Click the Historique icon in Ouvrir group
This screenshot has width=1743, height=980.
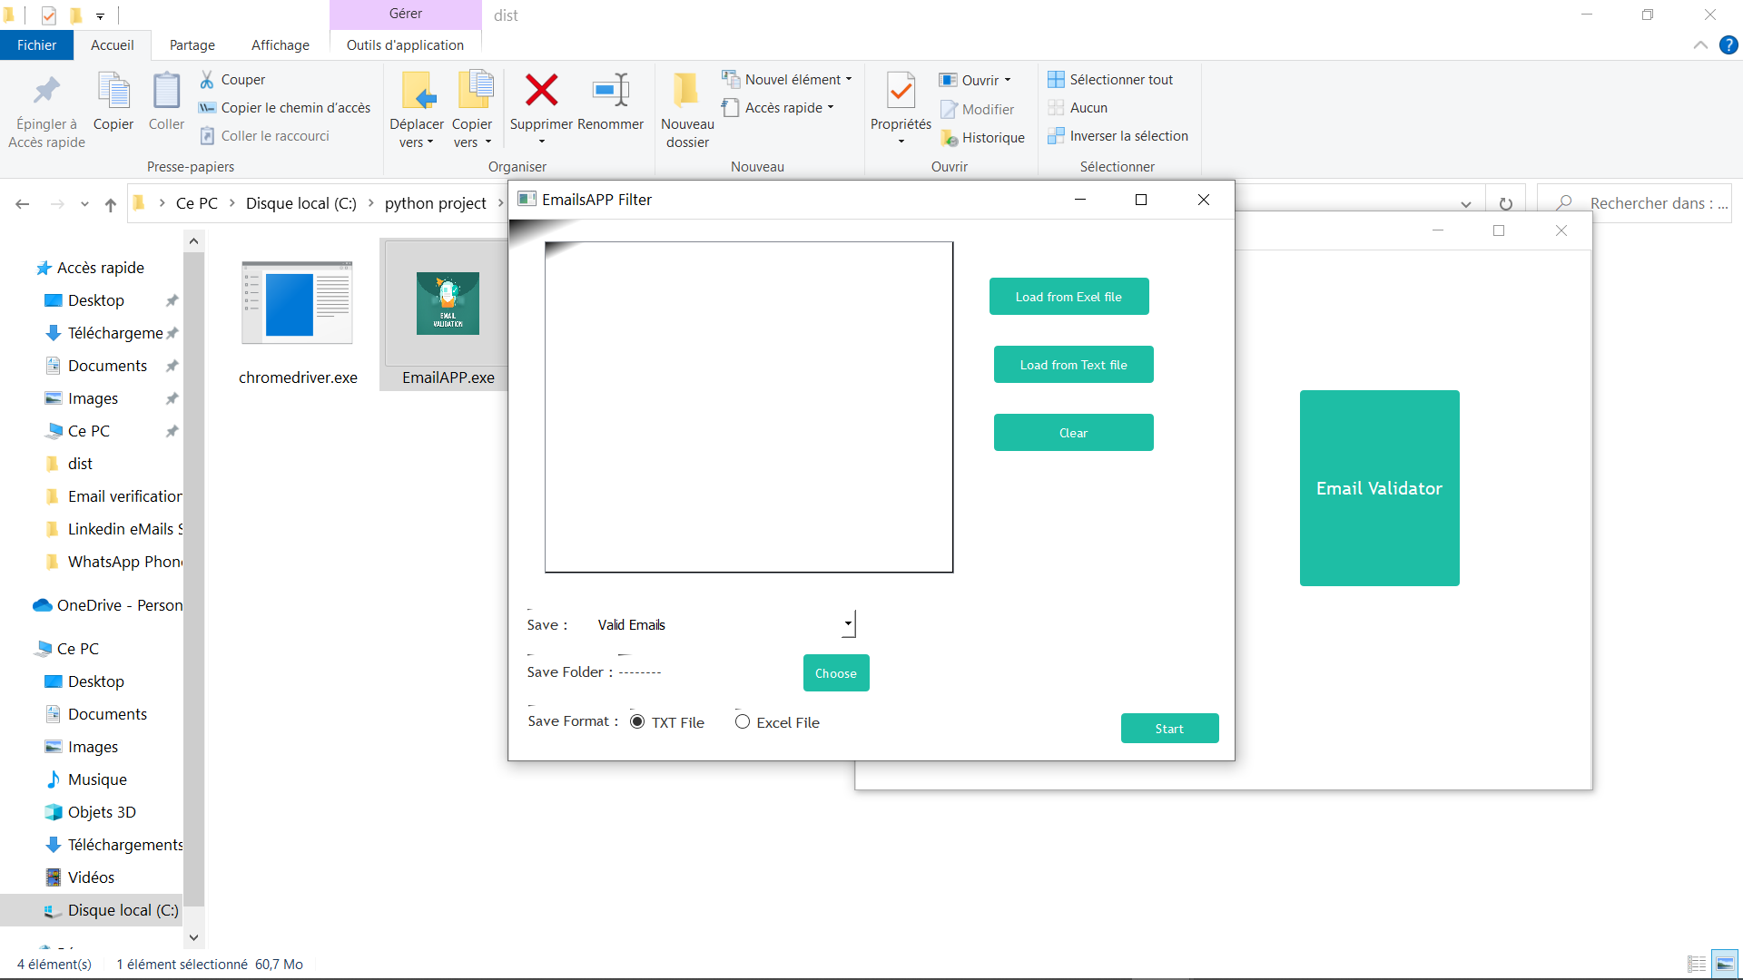click(950, 138)
